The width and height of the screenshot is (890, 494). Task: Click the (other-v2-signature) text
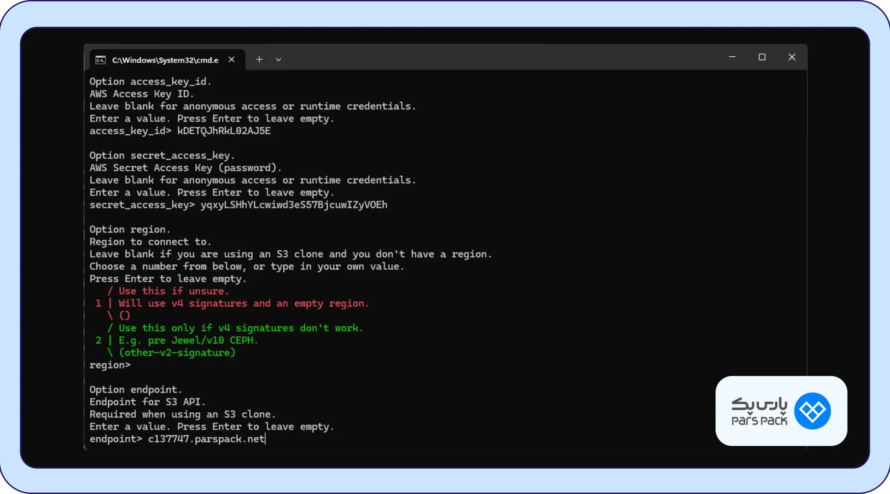click(x=177, y=353)
